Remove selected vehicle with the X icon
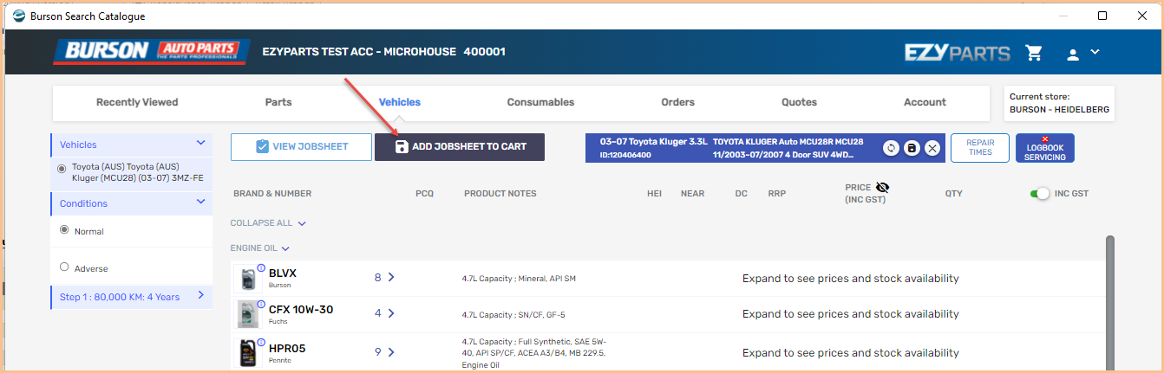This screenshot has width=1164, height=373. pos(932,148)
